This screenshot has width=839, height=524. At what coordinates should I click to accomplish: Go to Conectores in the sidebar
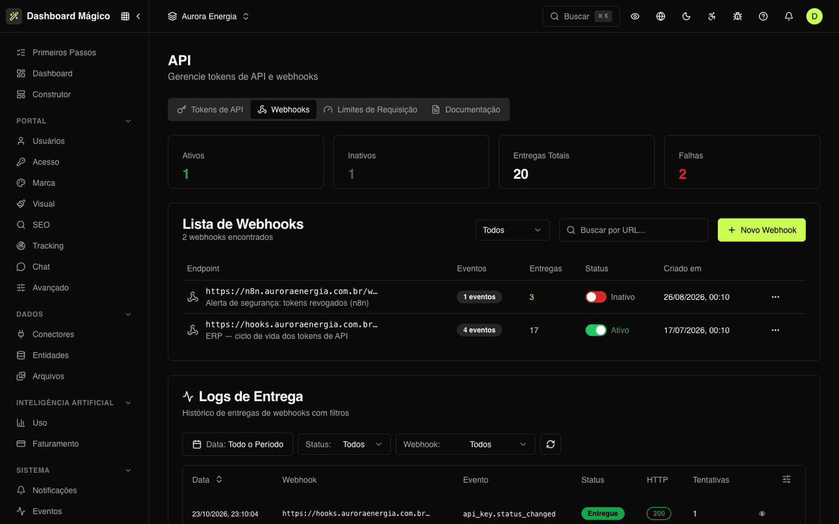click(x=74, y=334)
